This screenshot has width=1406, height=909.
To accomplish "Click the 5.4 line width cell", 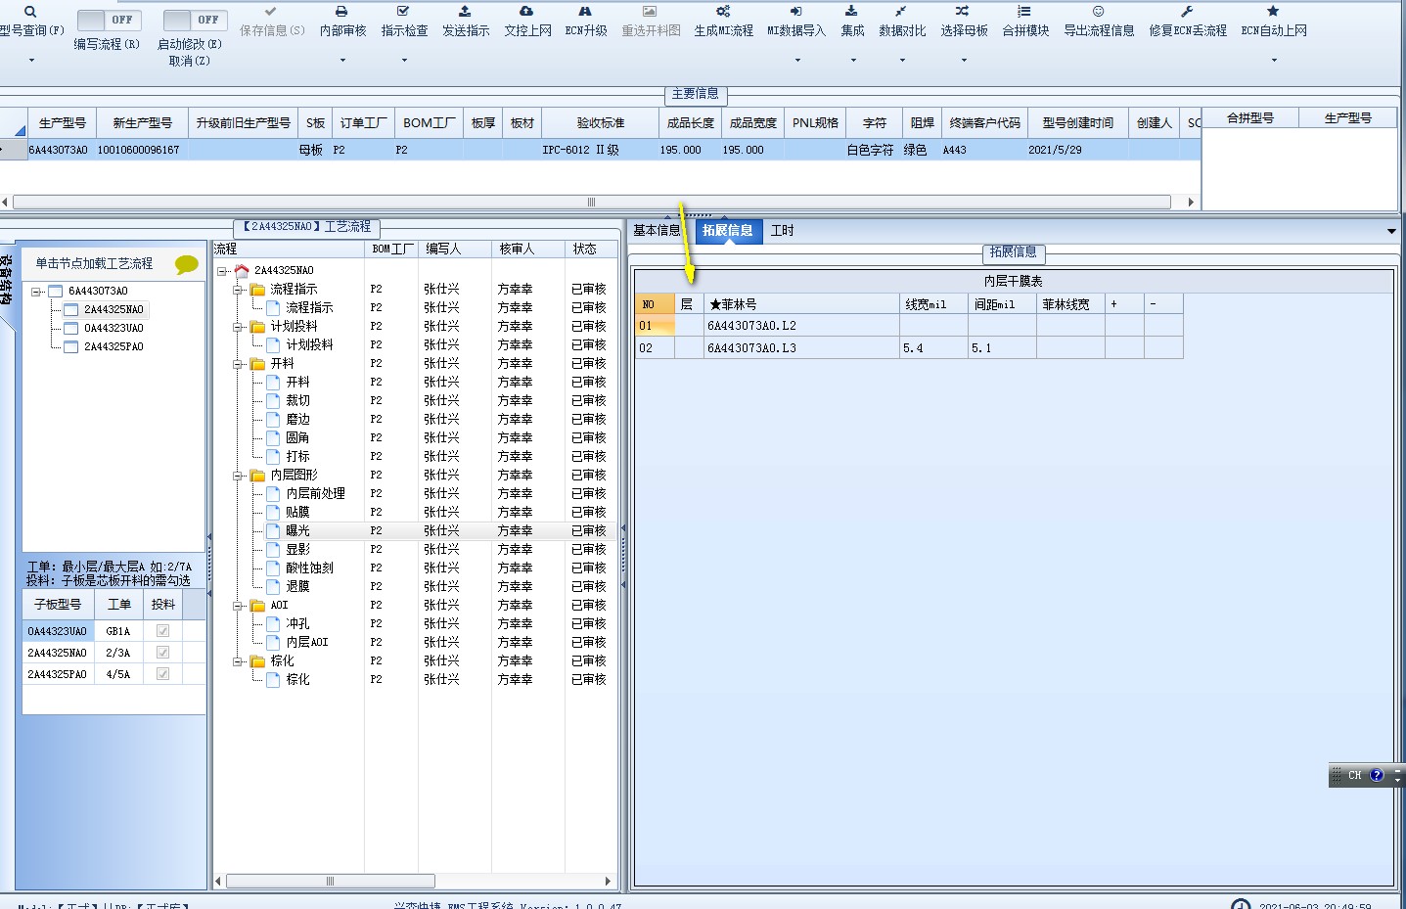I will [933, 348].
